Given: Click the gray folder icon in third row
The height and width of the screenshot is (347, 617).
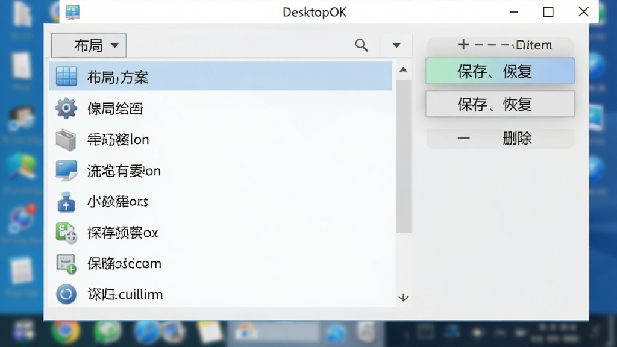Looking at the screenshot, I should coord(66,140).
